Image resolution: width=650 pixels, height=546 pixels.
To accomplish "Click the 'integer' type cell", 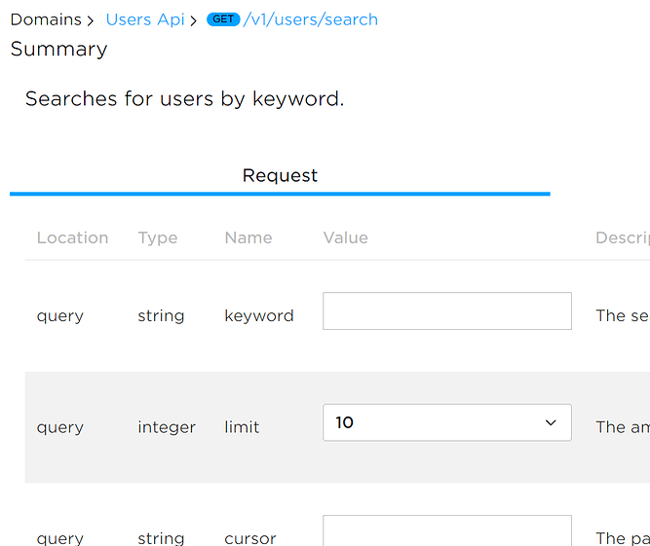I will click(x=167, y=427).
